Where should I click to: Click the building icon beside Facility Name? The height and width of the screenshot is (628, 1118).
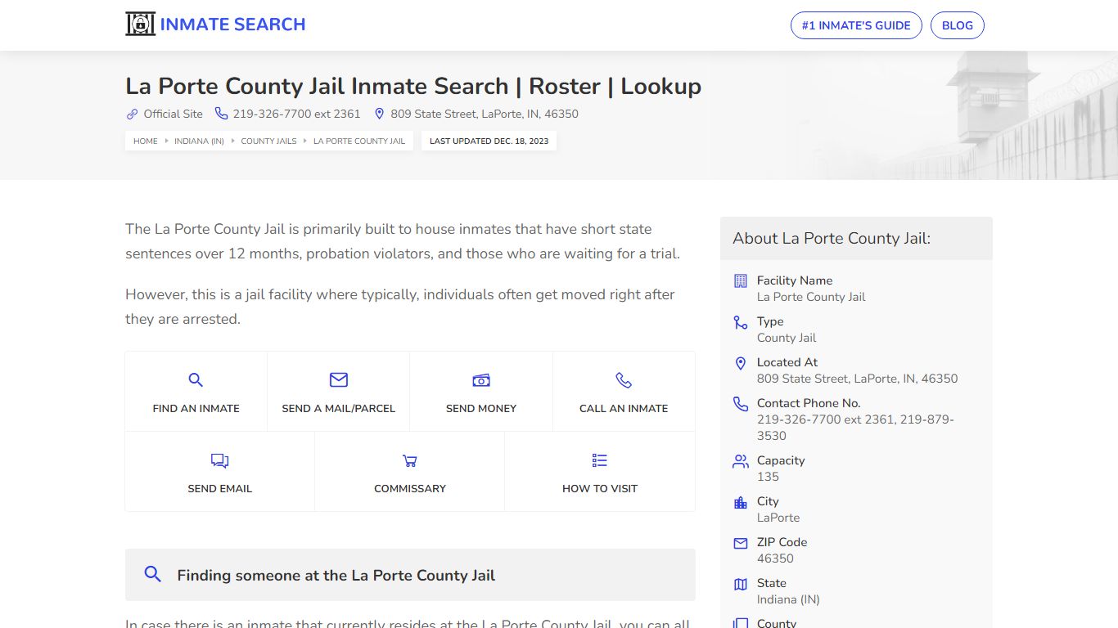(741, 280)
